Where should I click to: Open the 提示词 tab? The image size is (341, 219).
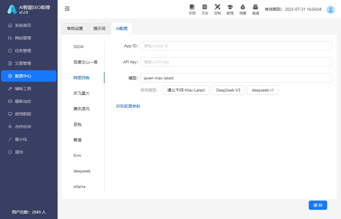[x=99, y=28]
